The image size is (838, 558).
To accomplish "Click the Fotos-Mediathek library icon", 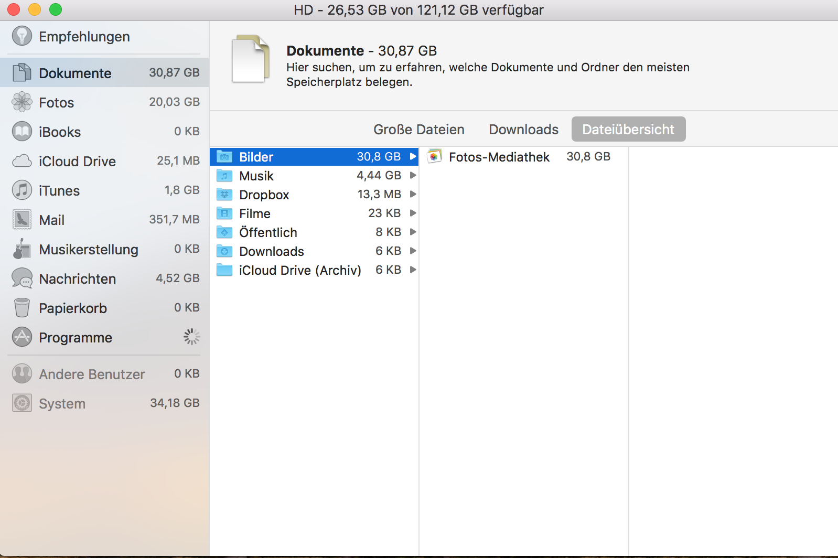I will click(434, 156).
